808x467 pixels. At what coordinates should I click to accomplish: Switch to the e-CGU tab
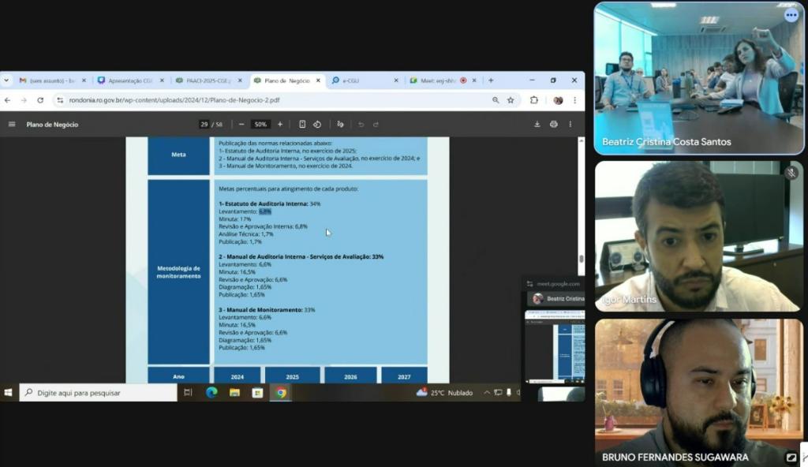pyautogui.click(x=365, y=80)
